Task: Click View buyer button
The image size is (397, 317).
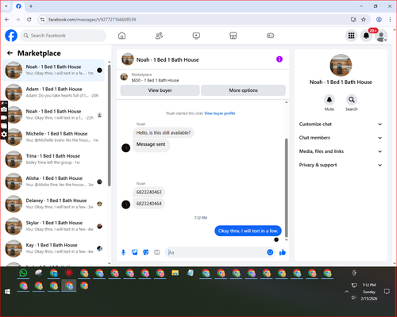Action: point(160,90)
